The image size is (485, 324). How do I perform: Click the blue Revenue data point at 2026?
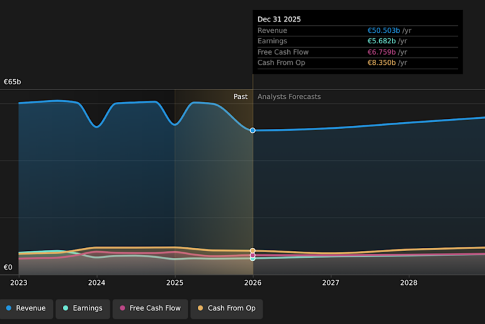tap(253, 130)
